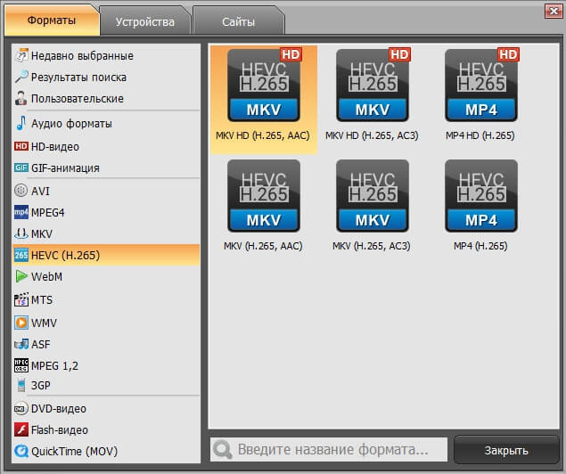Click the Flash-видео red icon
This screenshot has width=566, height=474.
(21, 429)
